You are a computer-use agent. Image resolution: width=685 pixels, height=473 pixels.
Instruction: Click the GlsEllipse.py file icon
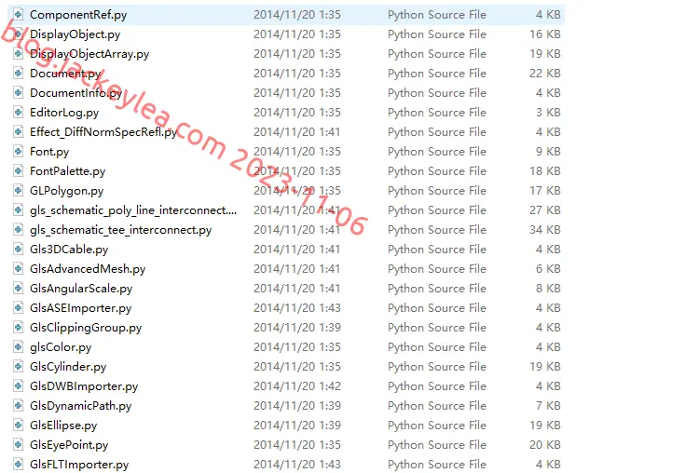(18, 425)
